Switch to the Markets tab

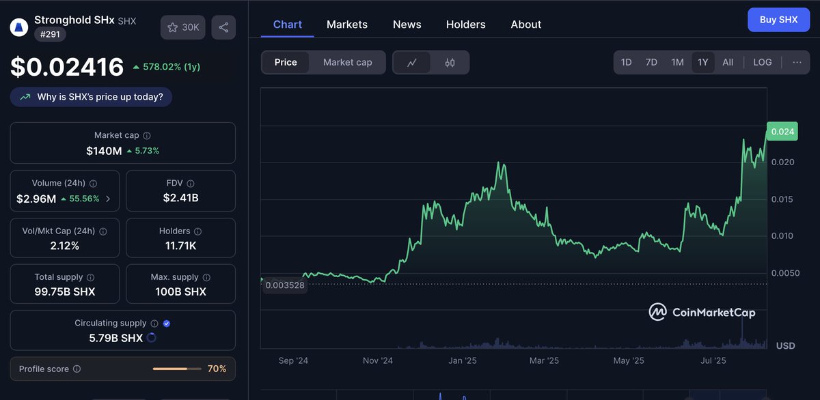(x=347, y=24)
